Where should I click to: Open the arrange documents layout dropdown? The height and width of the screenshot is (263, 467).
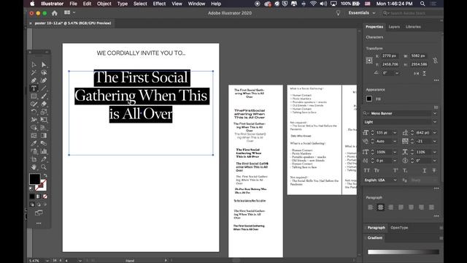pos(70,13)
